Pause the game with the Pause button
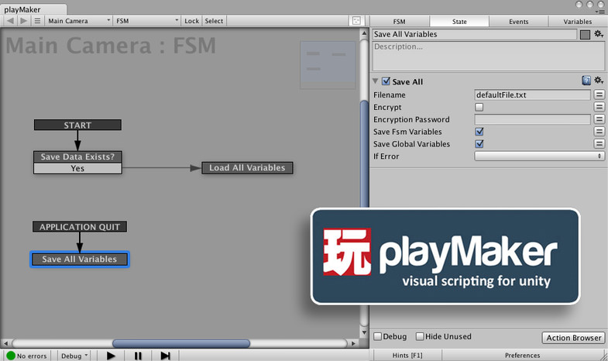The image size is (608, 361). [138, 356]
